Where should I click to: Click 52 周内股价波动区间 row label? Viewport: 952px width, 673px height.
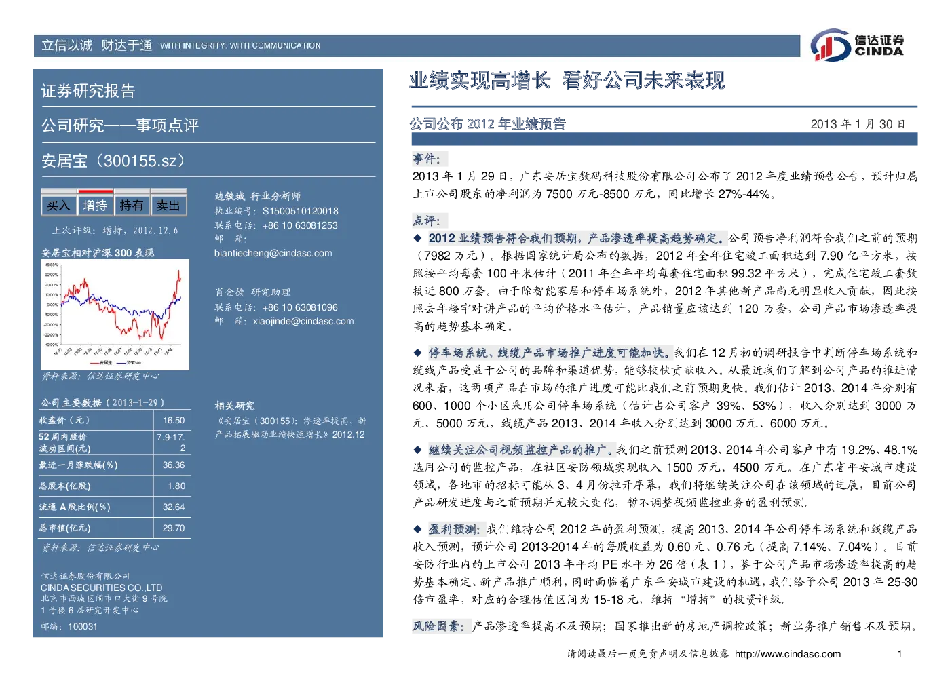point(64,442)
